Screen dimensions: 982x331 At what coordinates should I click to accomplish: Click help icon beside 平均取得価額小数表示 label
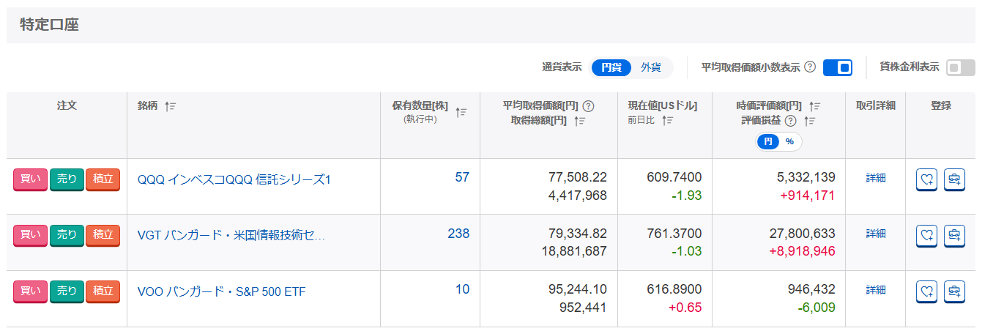(x=810, y=67)
